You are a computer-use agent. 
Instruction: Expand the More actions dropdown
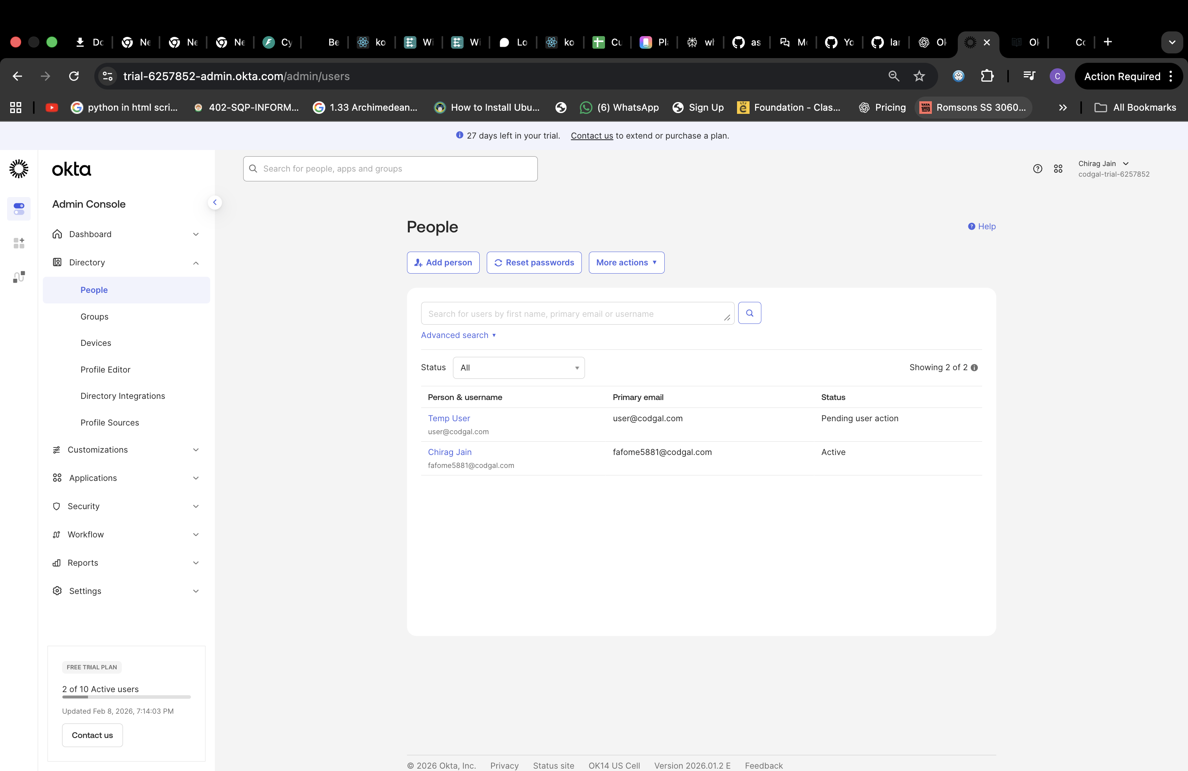pos(626,262)
